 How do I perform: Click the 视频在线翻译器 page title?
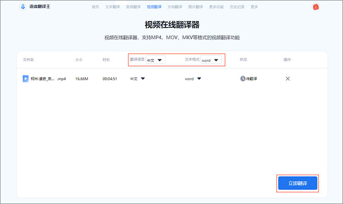pyautogui.click(x=172, y=25)
